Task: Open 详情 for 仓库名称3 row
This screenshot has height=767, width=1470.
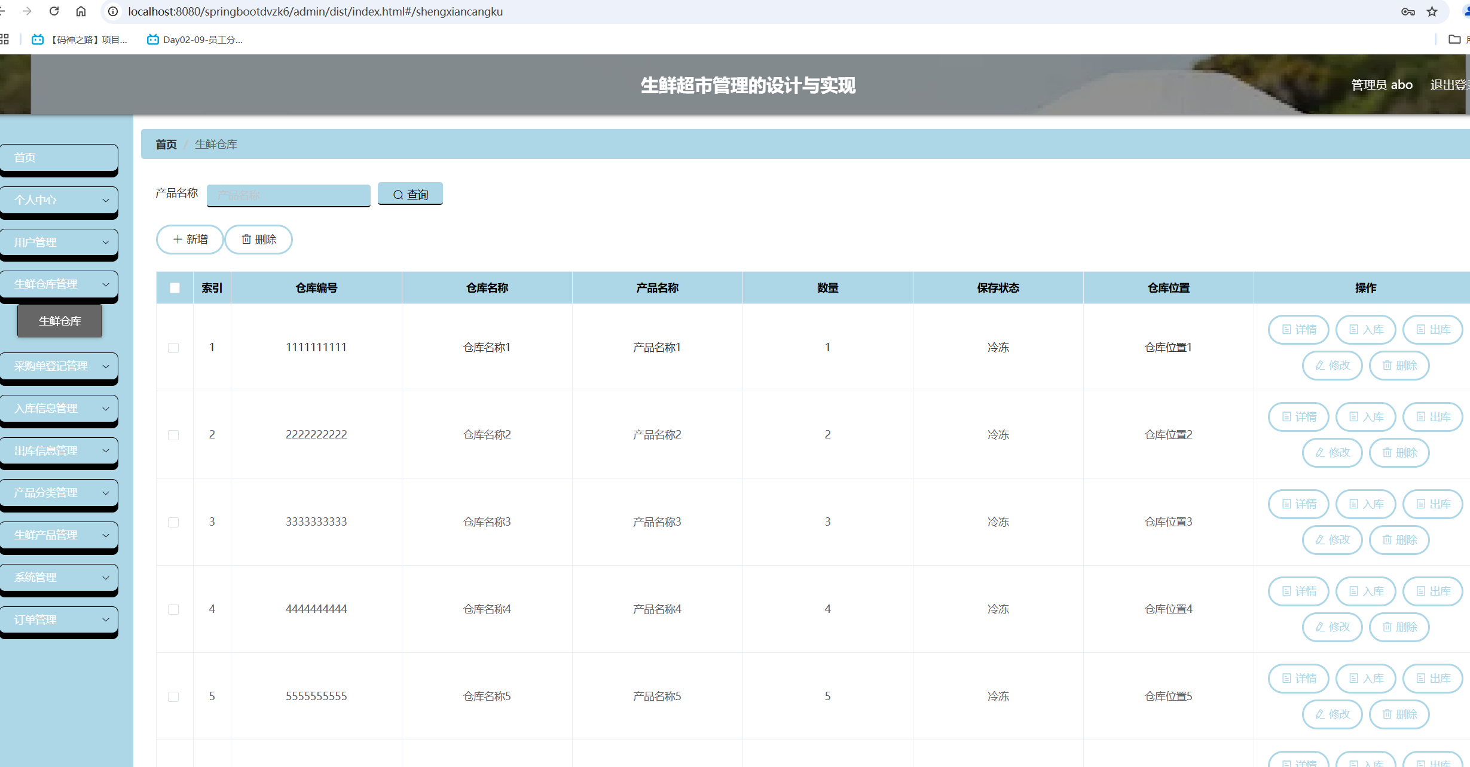Action: click(x=1298, y=504)
